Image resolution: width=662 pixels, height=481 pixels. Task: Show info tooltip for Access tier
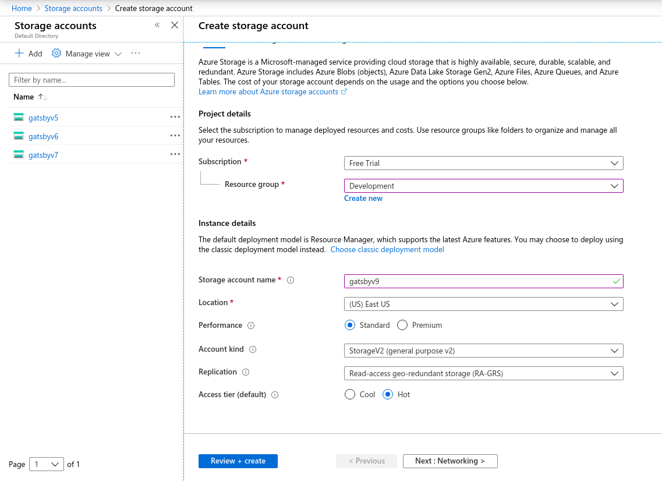[275, 395]
